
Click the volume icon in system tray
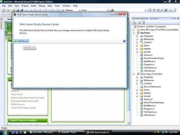tap(167, 132)
